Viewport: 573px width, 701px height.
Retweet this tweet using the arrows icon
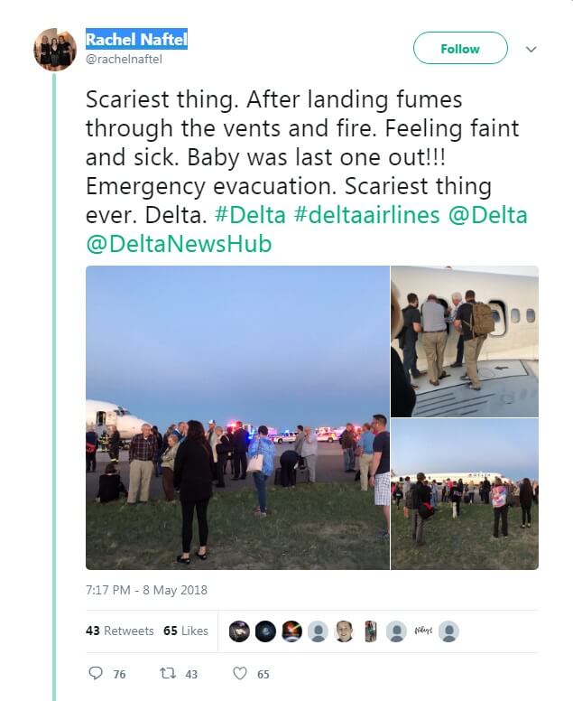pos(167,674)
